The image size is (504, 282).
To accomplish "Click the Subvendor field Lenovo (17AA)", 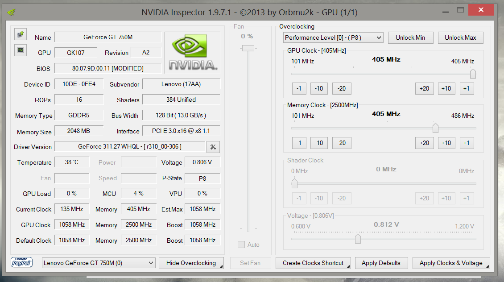I will pyautogui.click(x=181, y=84).
